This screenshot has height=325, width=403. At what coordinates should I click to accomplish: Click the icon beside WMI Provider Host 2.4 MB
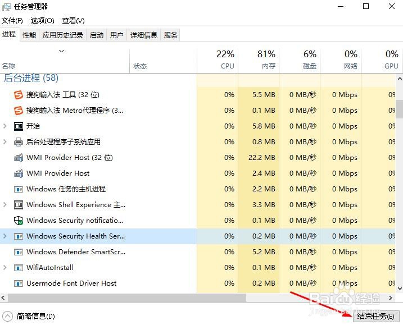(x=19, y=173)
